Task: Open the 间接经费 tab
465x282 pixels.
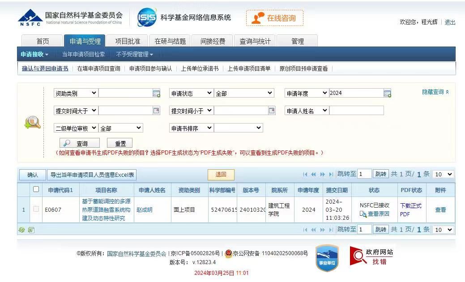Action: [213, 41]
